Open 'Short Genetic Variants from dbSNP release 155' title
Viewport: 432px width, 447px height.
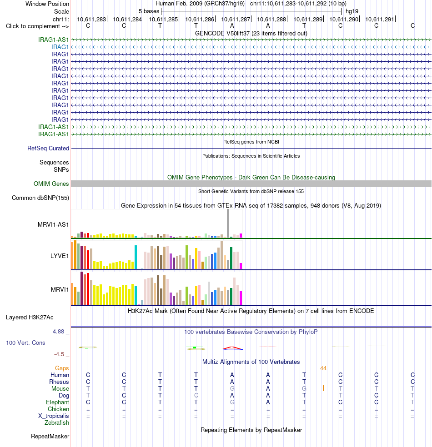click(251, 191)
